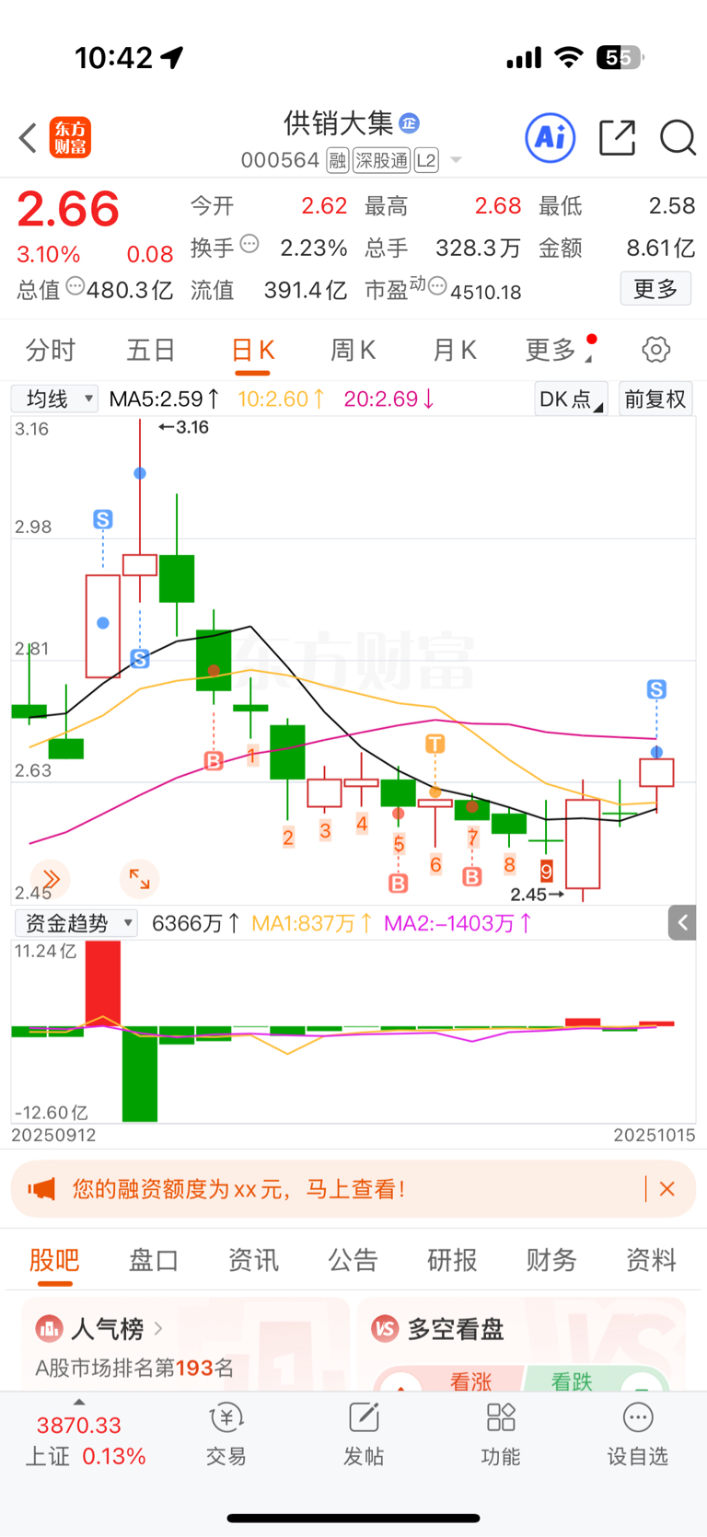Close the 融资额度 banner
The image size is (707, 1537).
point(667,1189)
